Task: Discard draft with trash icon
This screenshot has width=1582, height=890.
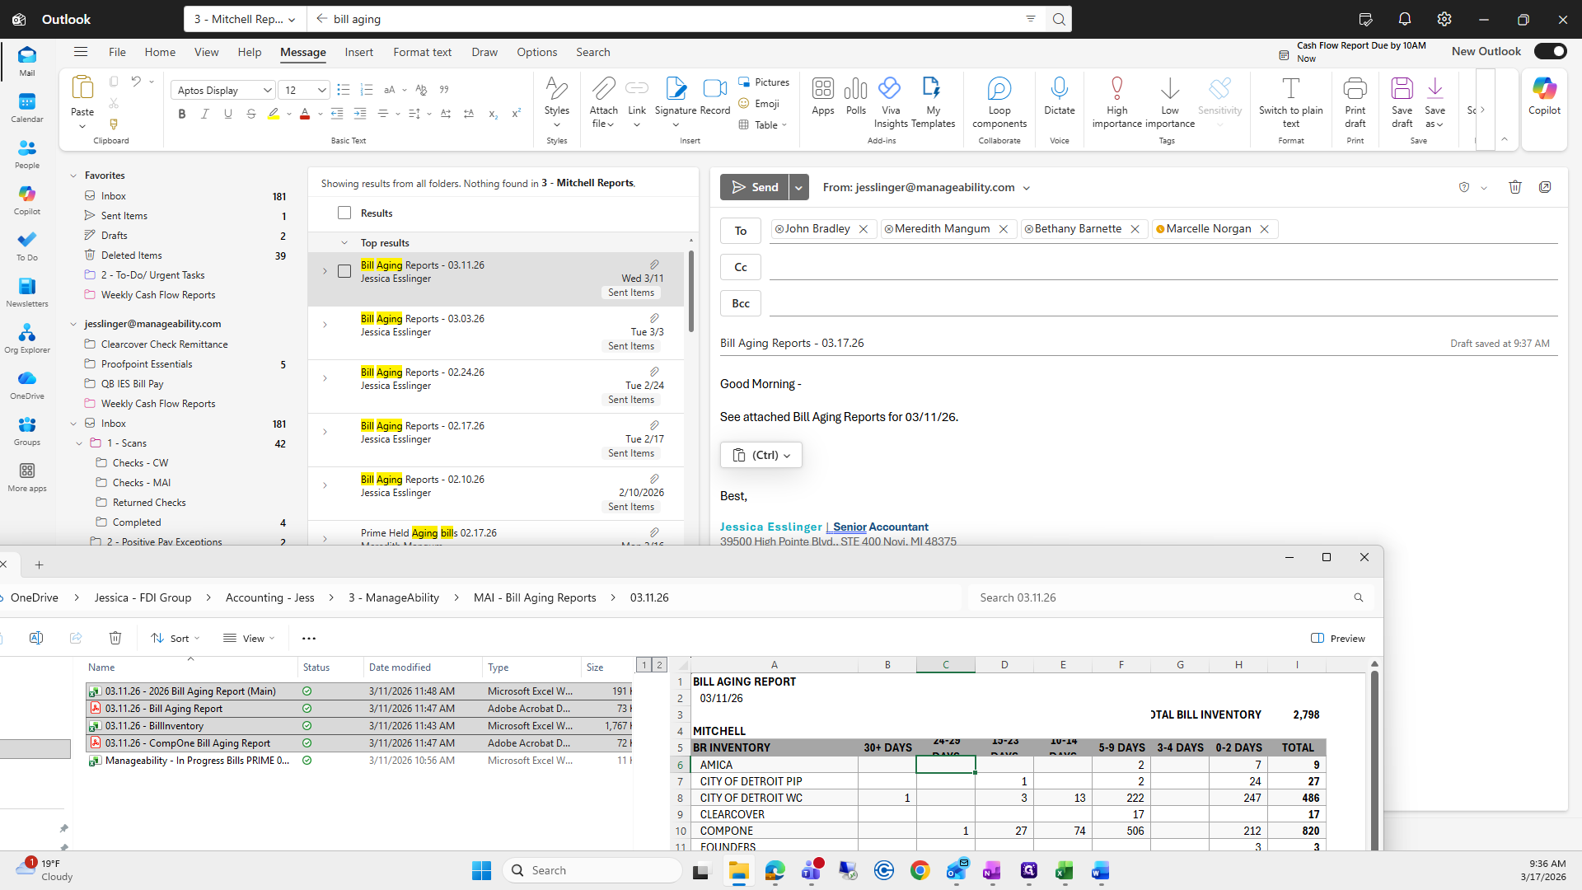Action: pos(1514,187)
